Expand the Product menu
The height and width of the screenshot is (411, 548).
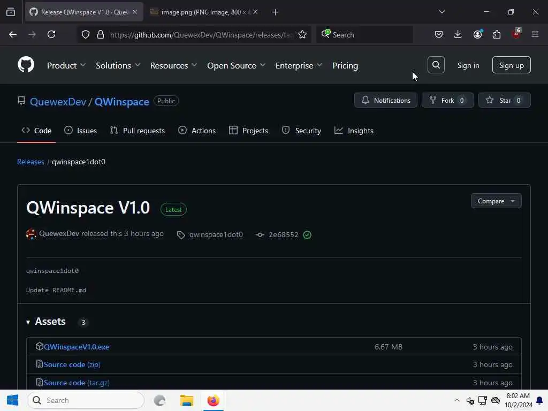(66, 65)
